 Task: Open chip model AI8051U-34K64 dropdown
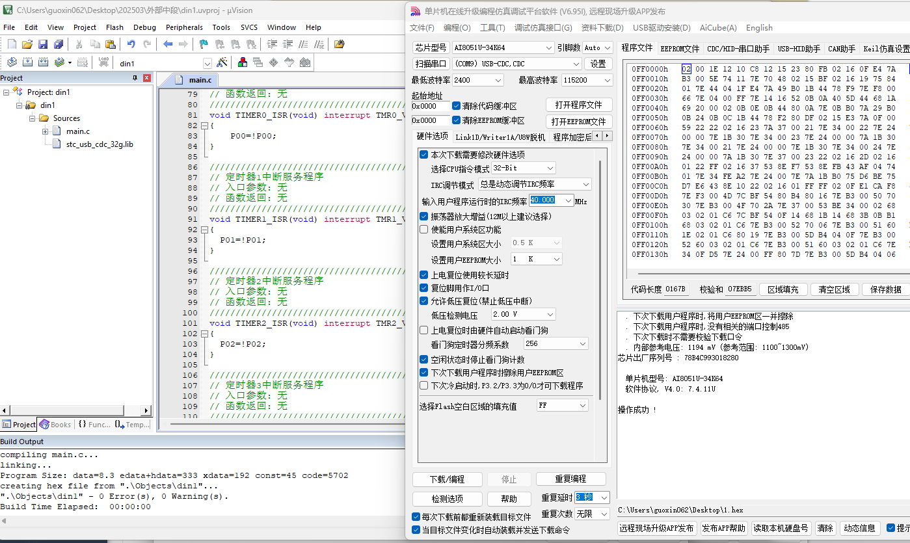tap(503, 47)
